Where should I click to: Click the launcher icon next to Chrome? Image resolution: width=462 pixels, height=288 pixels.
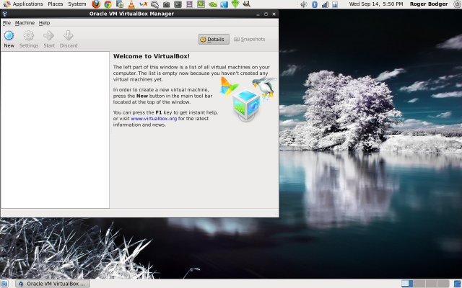click(120, 4)
